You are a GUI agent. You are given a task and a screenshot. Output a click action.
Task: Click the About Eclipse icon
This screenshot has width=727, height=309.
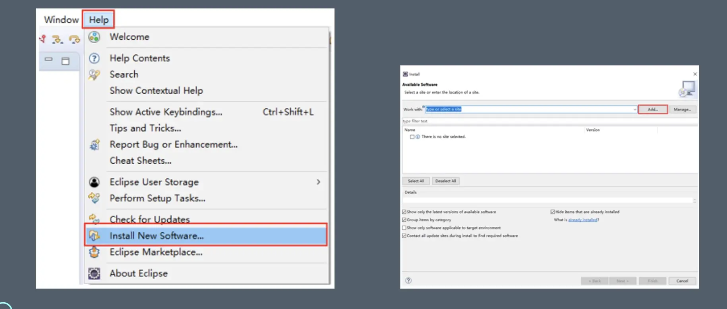click(x=94, y=273)
